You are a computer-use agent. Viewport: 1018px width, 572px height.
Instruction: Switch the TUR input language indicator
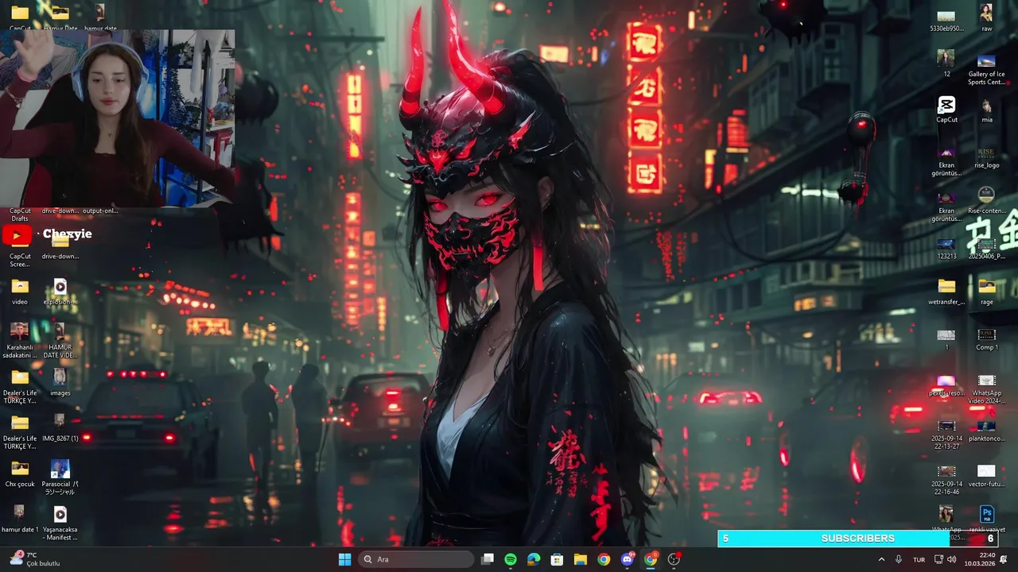pos(919,559)
